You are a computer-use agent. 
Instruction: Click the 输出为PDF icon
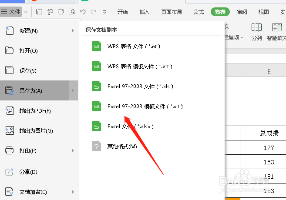click(x=10, y=110)
